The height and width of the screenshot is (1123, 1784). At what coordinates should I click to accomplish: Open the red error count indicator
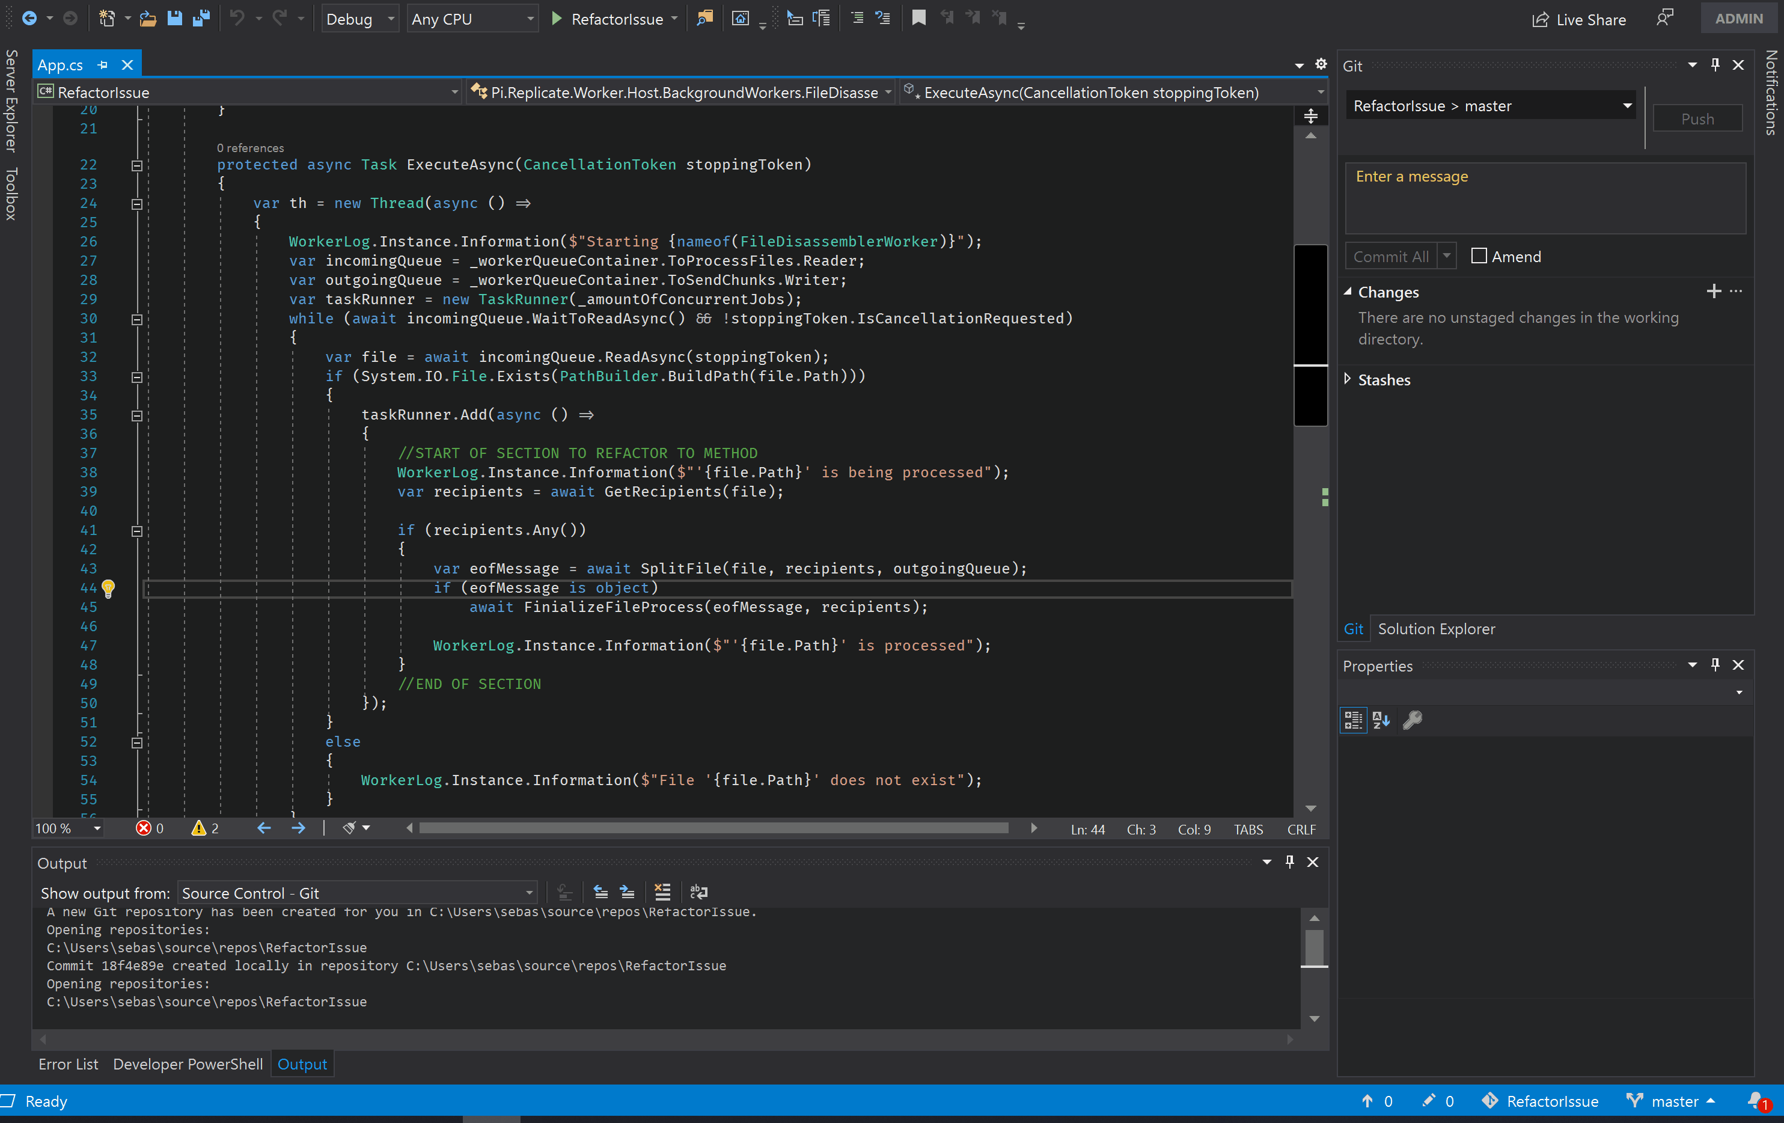click(x=150, y=828)
